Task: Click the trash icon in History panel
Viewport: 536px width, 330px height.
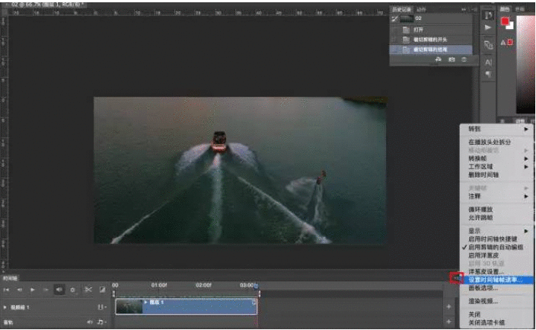Action: 463,59
